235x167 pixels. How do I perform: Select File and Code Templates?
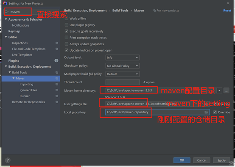pos(28,49)
